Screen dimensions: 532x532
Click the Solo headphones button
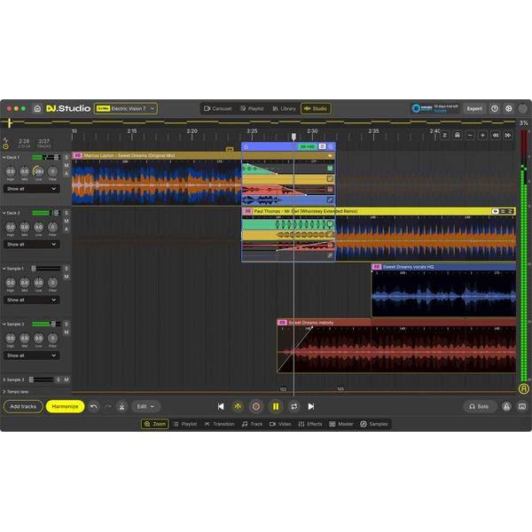479,406
